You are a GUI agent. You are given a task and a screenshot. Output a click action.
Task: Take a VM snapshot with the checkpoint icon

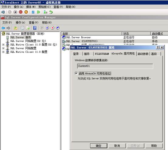(x=46, y=12)
